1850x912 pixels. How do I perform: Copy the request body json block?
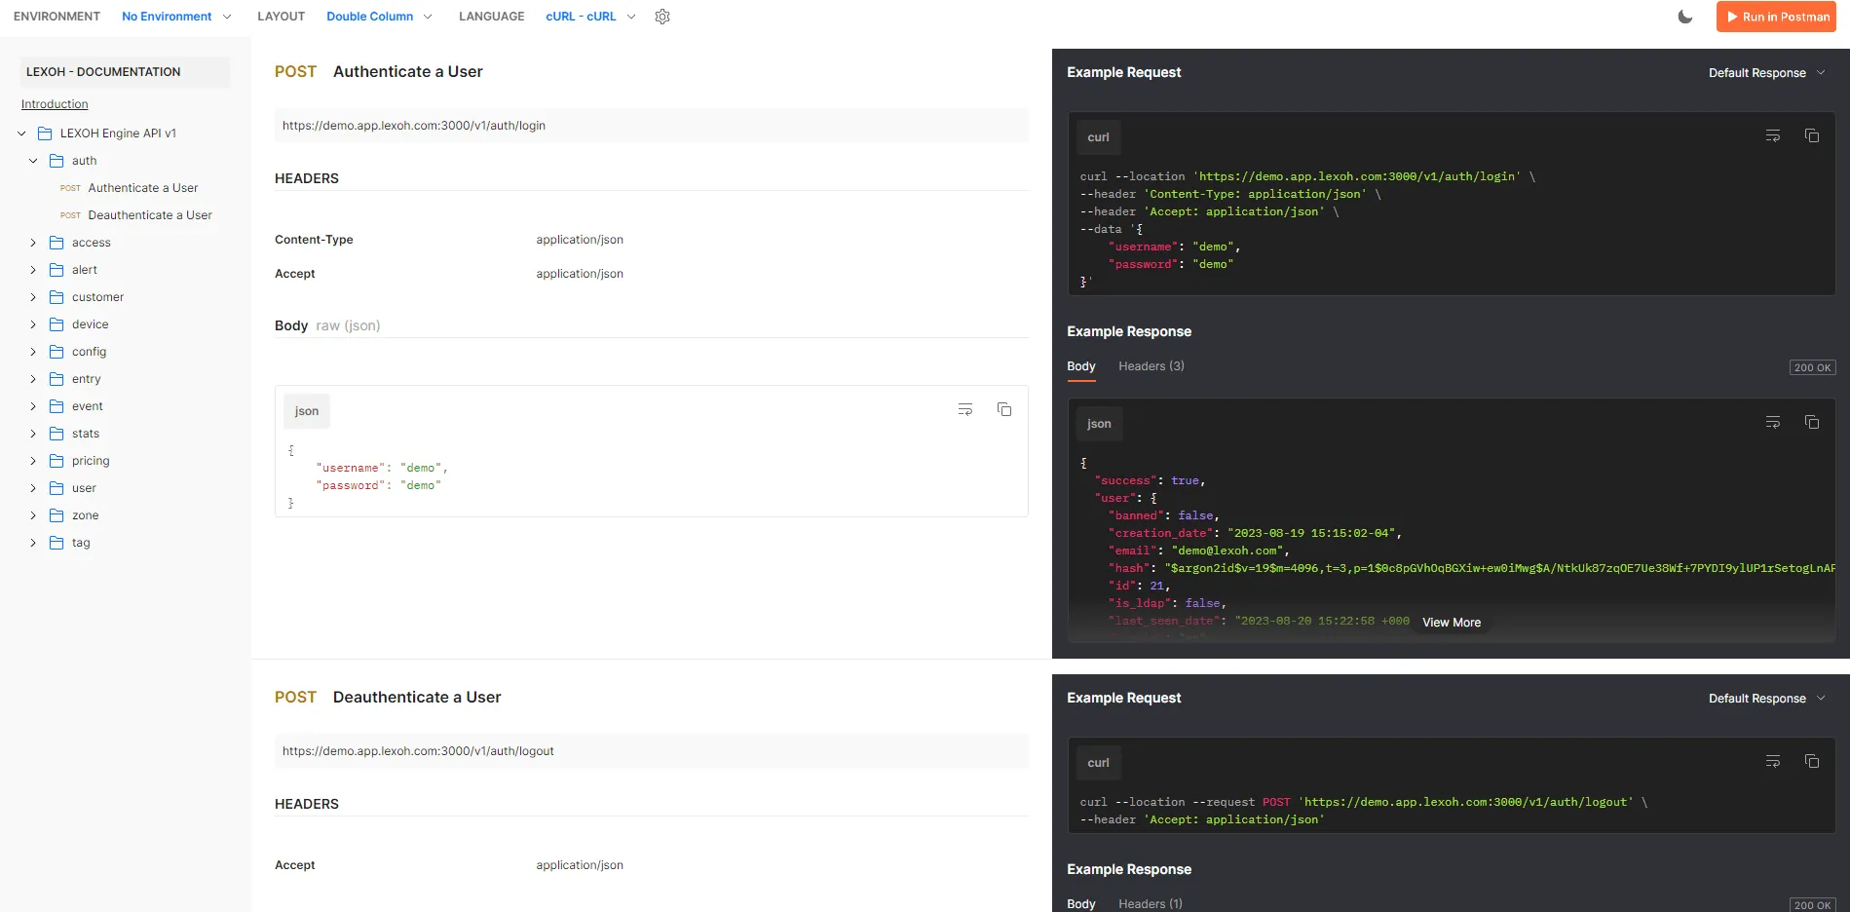(x=1004, y=410)
